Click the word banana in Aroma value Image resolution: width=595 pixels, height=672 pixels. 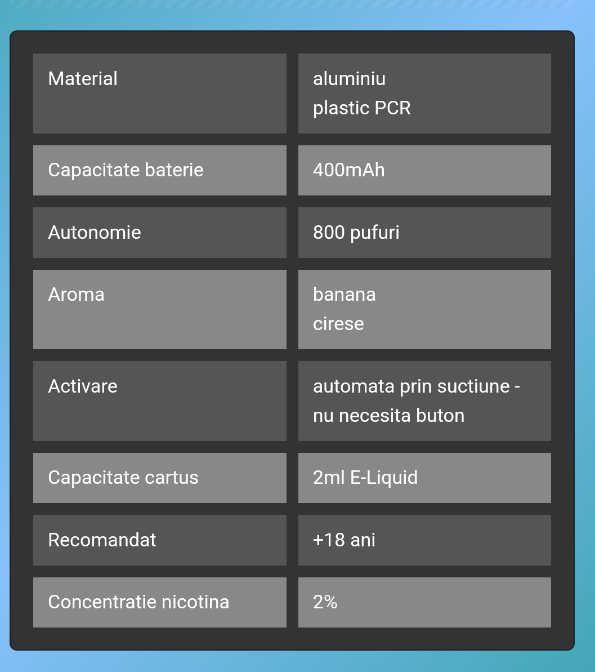pos(345,295)
